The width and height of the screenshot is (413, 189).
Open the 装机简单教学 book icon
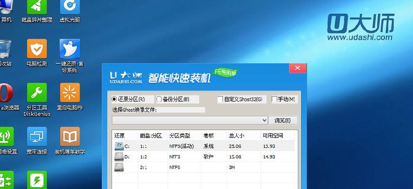[x=70, y=137]
